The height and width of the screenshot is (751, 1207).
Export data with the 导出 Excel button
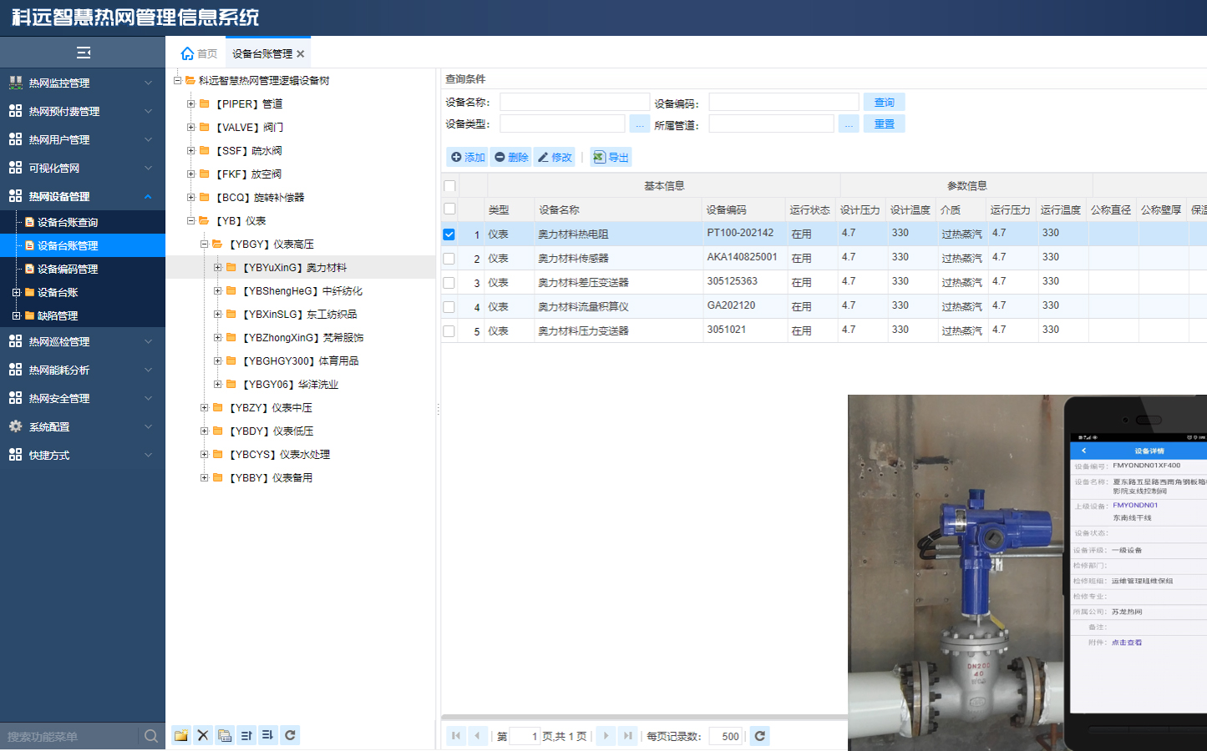click(611, 157)
